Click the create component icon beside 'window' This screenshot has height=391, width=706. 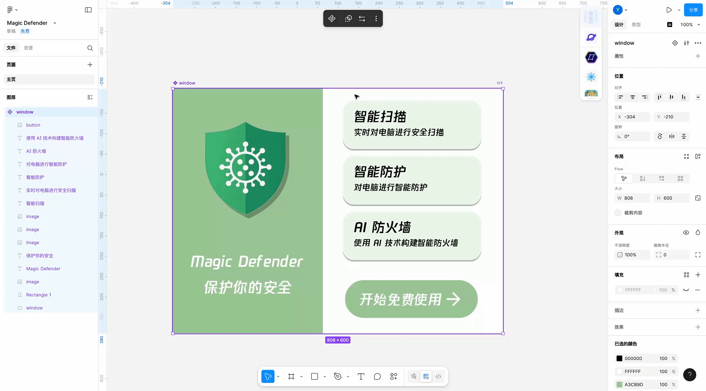(x=675, y=43)
